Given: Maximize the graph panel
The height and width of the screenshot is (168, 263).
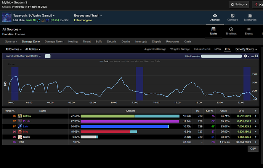Looking at the screenshot, I should click(x=256, y=56).
